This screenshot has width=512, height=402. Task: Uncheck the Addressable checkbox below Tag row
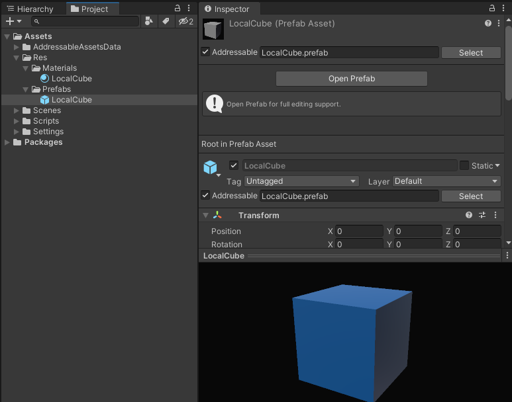[x=205, y=195]
